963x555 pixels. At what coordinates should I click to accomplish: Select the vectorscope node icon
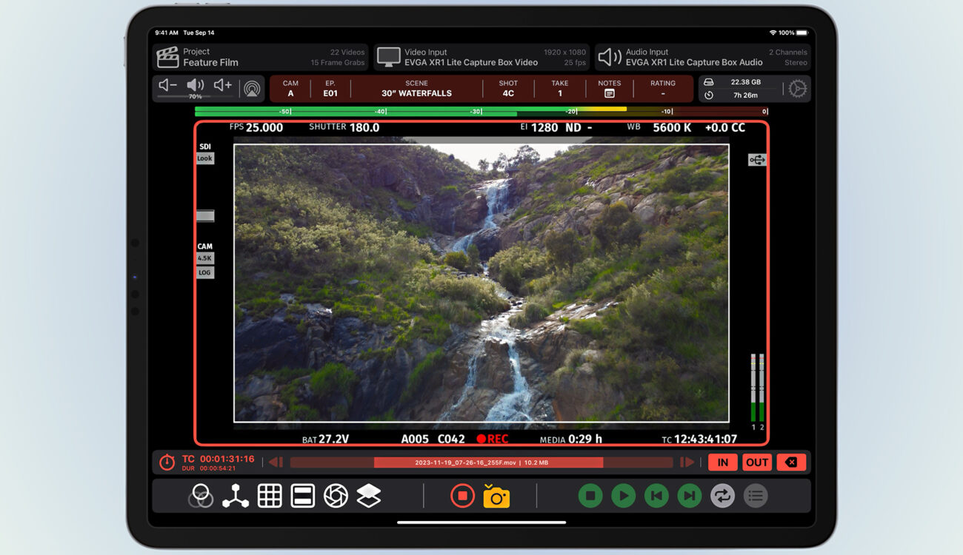237,496
